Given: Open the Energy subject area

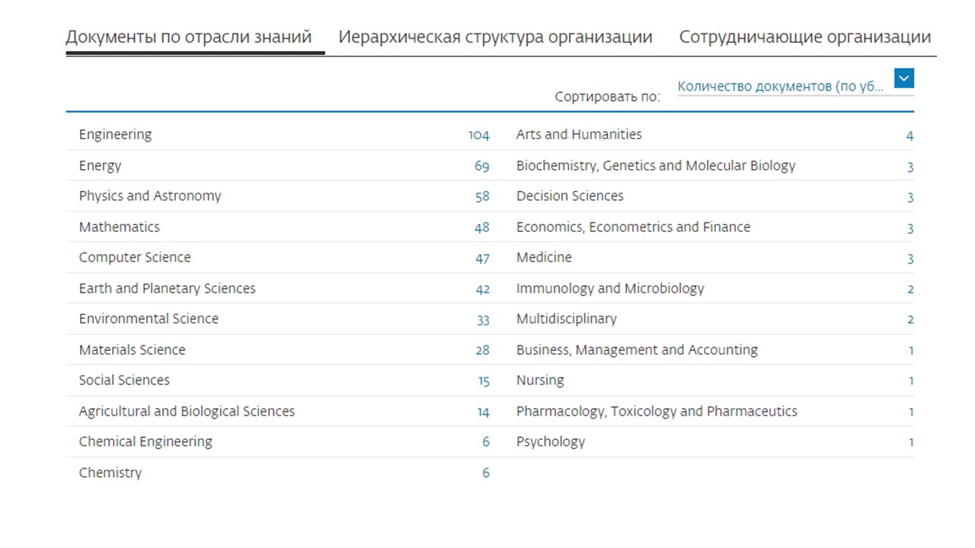Looking at the screenshot, I should [100, 166].
